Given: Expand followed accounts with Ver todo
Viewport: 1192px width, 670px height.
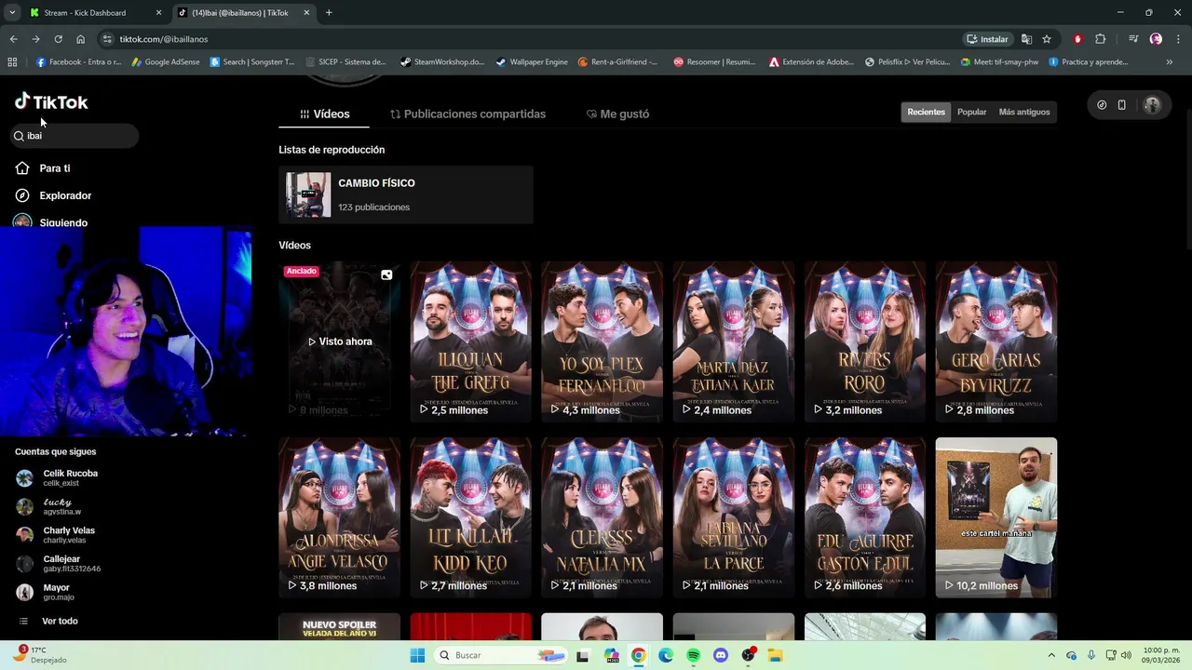Looking at the screenshot, I should point(48,621).
